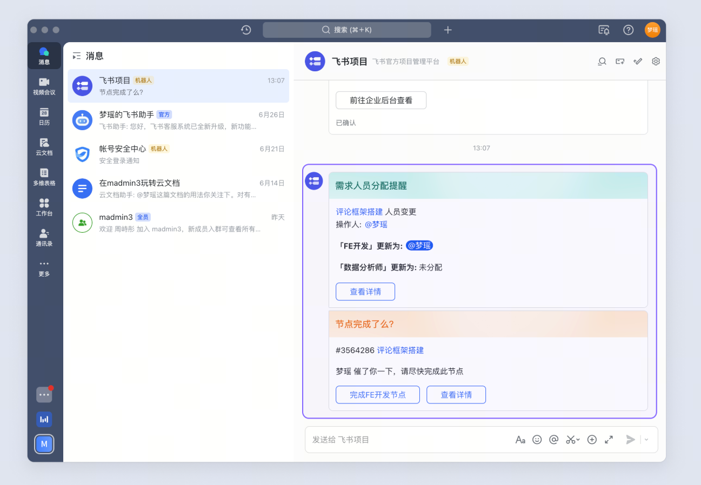Image resolution: width=701 pixels, height=485 pixels.
Task: Open 工作台 workplace in the sidebar
Action: point(44,207)
